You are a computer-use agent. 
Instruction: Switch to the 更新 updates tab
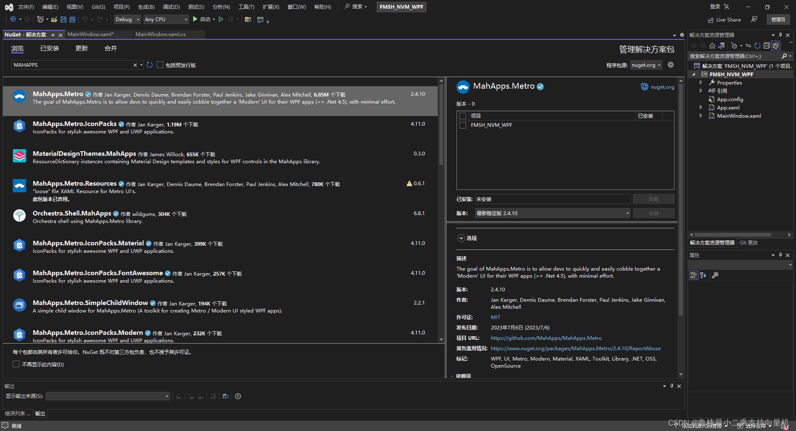click(82, 48)
